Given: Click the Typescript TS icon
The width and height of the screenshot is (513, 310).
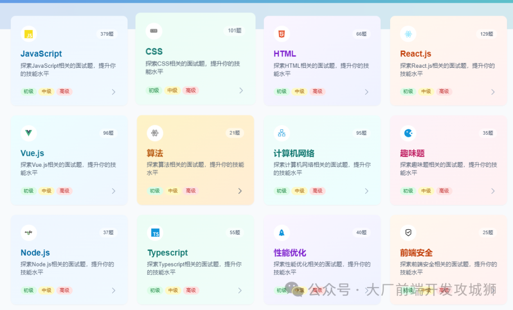Looking at the screenshot, I should 154,233.
